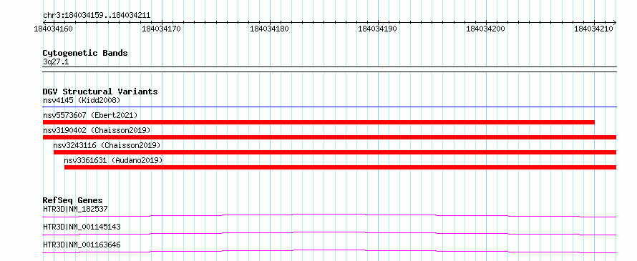Click ruler position 184034190
The height and width of the screenshot is (261, 637).
pos(377,29)
